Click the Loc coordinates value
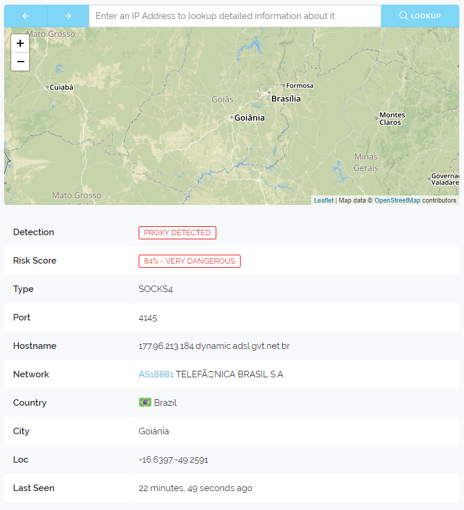 pos(173,460)
